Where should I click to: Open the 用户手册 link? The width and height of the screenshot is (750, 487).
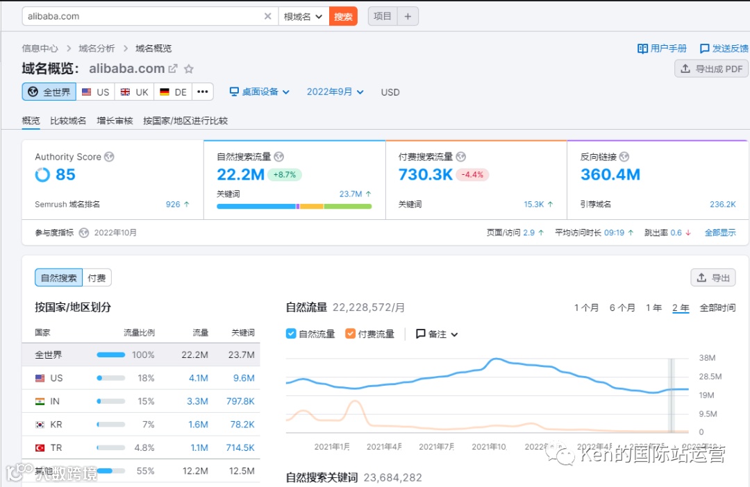pos(662,49)
